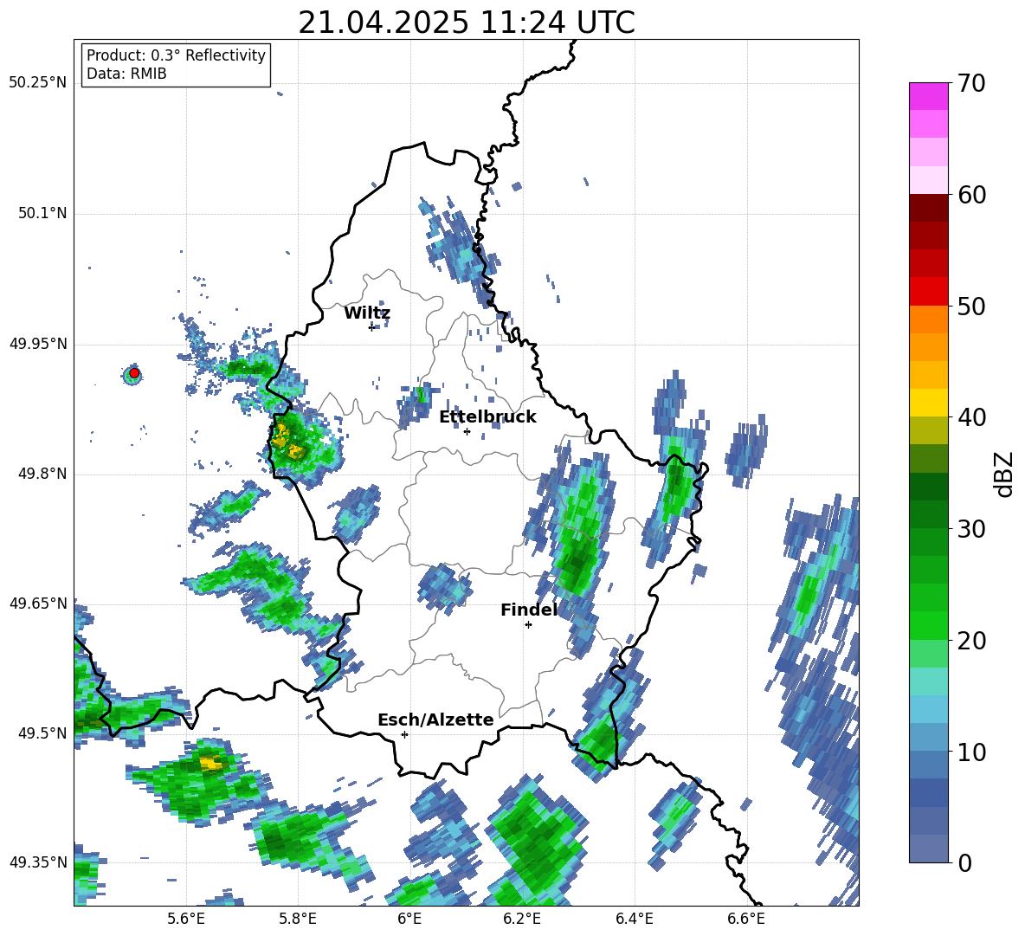Viewport: 1025px width, 936px height.
Task: Click the Findel location cross marker
Action: coord(528,625)
